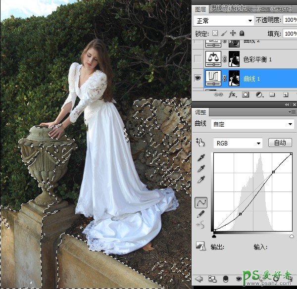Click the white point slider under the curve
The height and width of the screenshot is (289, 297).
(292, 236)
